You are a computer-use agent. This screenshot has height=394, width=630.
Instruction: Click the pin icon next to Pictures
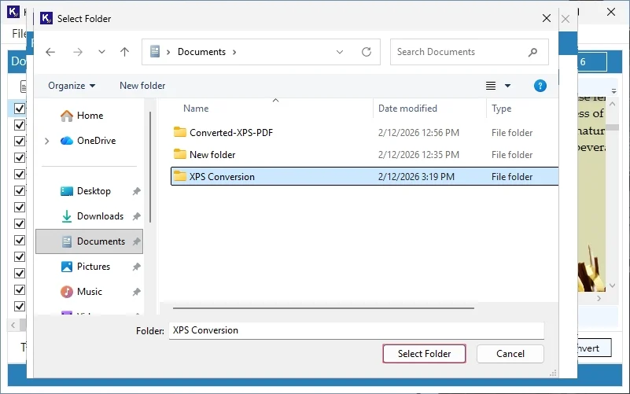click(x=137, y=267)
